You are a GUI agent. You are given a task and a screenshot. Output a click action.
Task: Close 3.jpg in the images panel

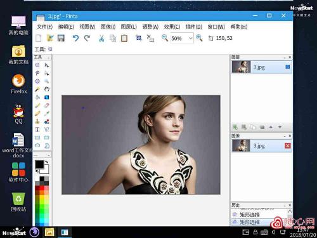click(x=288, y=145)
